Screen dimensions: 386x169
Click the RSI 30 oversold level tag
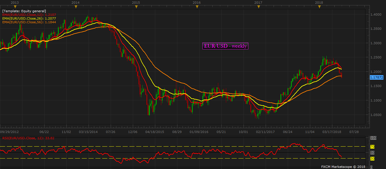tap(372, 159)
